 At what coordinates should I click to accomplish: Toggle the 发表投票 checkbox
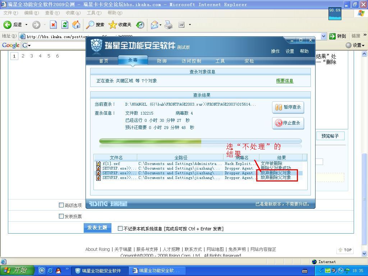point(61,216)
